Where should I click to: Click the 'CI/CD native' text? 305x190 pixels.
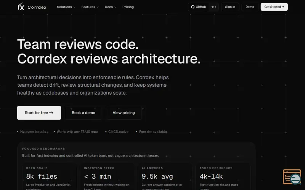[x=118, y=131]
